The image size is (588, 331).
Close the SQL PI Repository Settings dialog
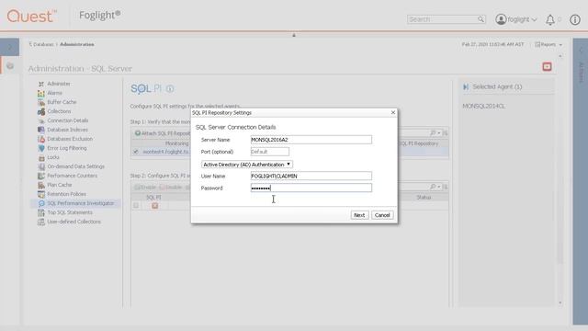(393, 112)
